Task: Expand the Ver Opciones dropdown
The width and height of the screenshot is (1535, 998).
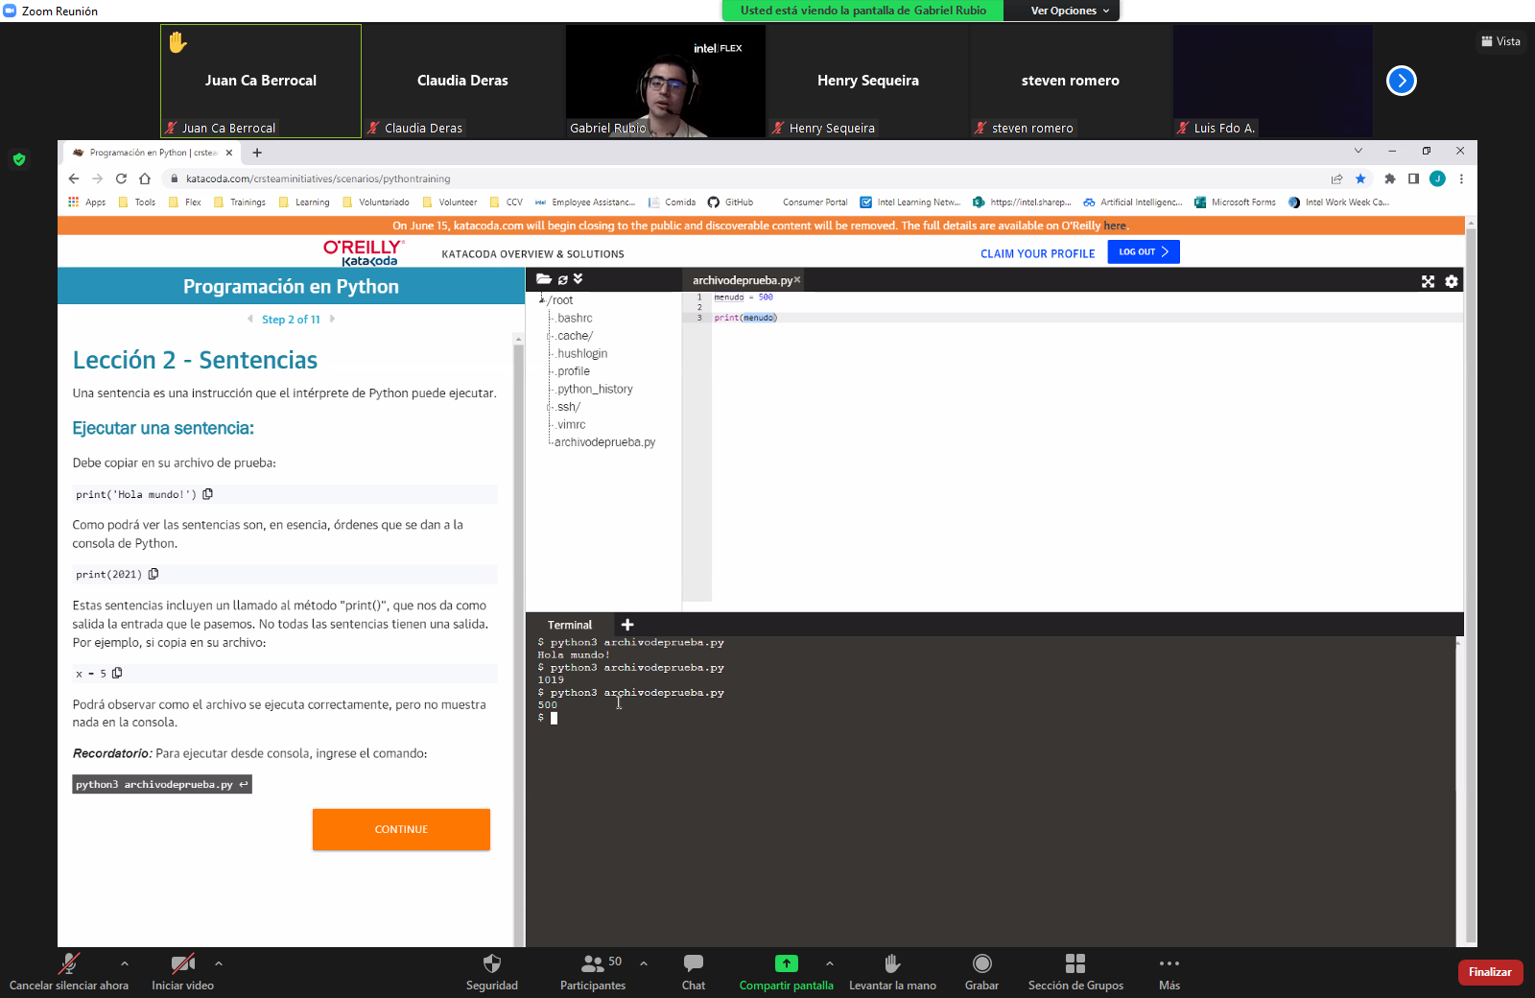Action: [x=1069, y=11]
